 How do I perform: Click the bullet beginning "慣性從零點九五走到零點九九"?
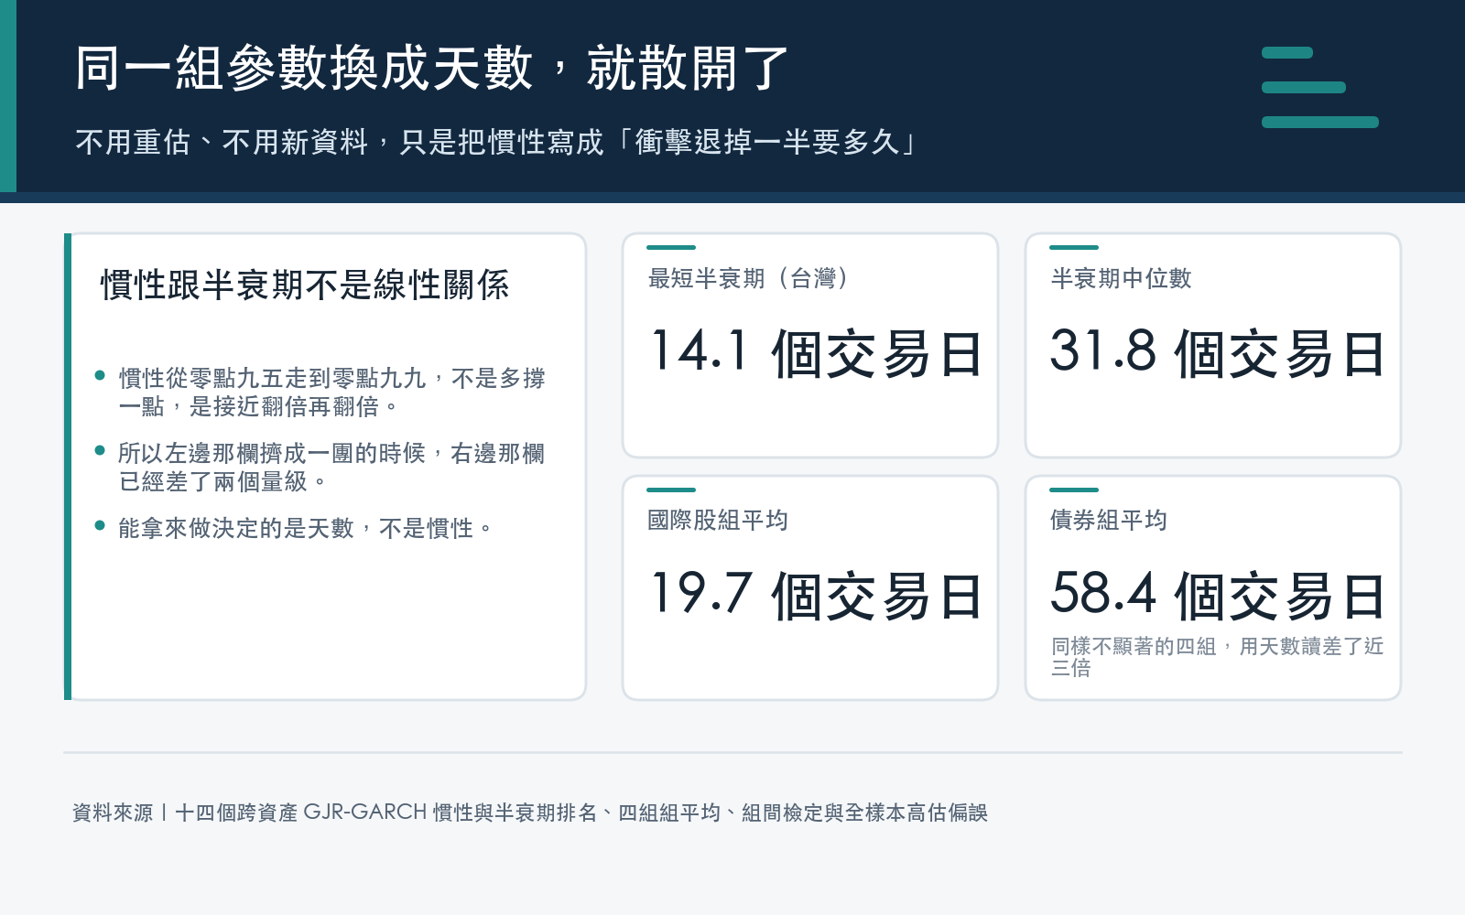click(x=331, y=392)
